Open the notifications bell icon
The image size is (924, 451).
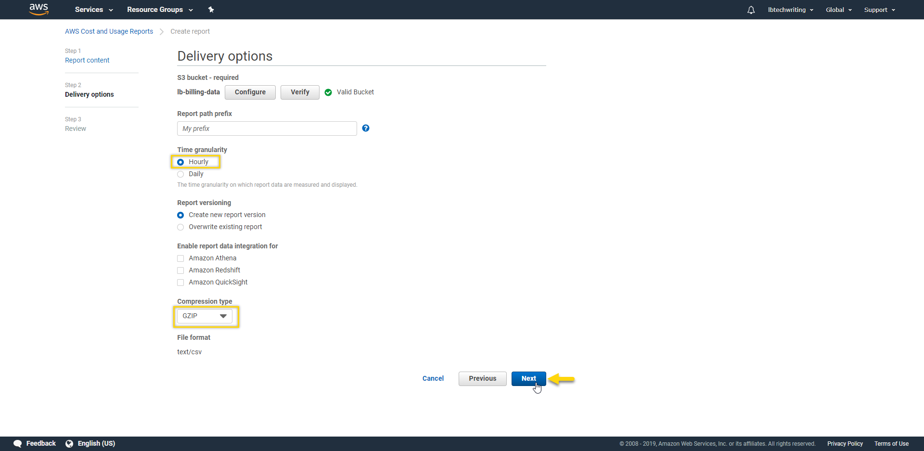click(751, 10)
